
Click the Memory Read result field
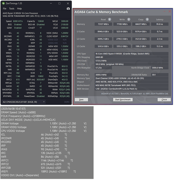pyautogui.click(x=103, y=24)
